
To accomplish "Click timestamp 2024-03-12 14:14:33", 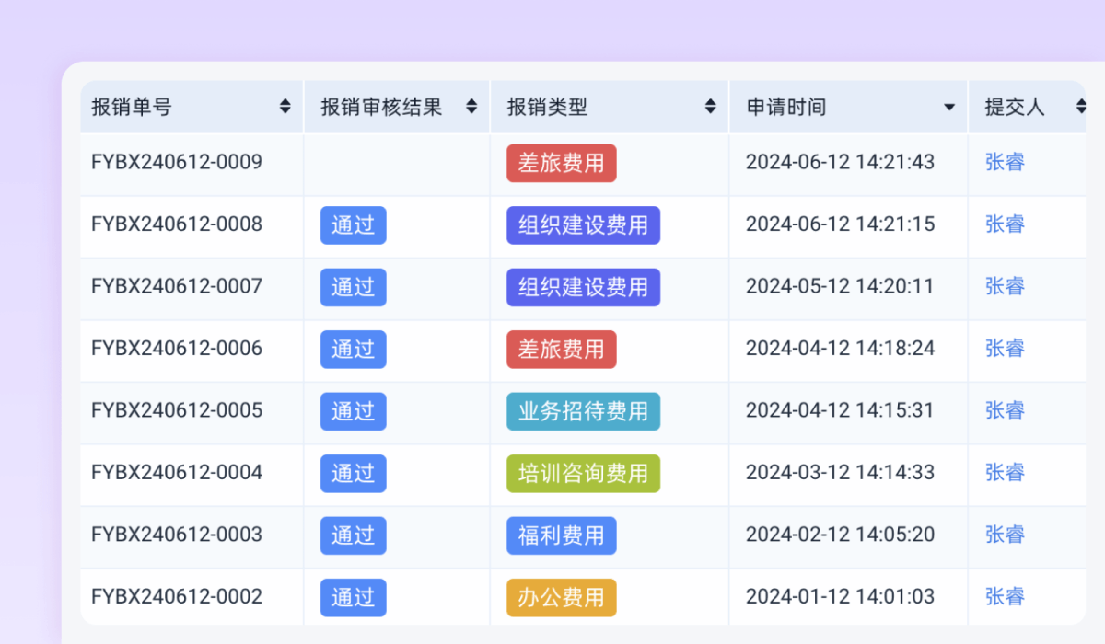I will [x=840, y=473].
